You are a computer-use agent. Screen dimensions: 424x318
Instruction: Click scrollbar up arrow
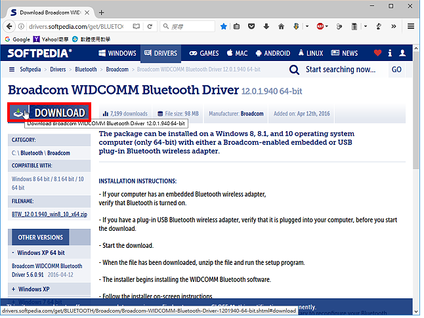416,49
